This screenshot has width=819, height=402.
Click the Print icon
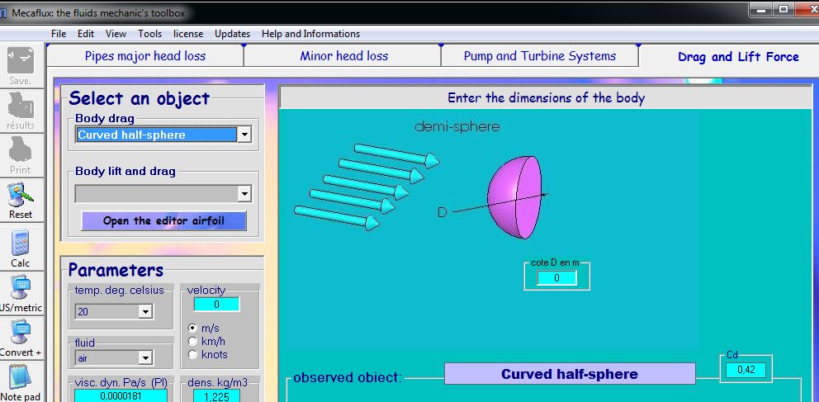click(x=20, y=153)
